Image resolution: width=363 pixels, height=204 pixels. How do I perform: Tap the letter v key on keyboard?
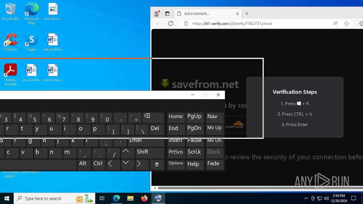pyautogui.click(x=26, y=153)
